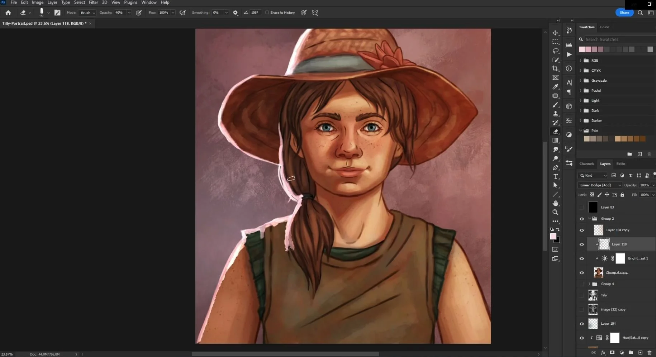The image size is (656, 357).
Task: Expand the Pastel swatches folder
Action: [580, 91]
